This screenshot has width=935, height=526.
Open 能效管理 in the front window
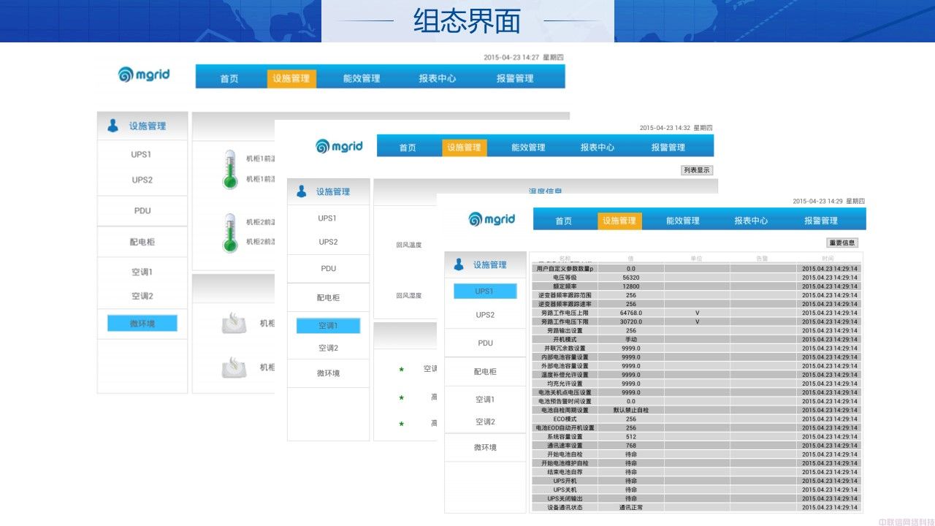coord(683,221)
